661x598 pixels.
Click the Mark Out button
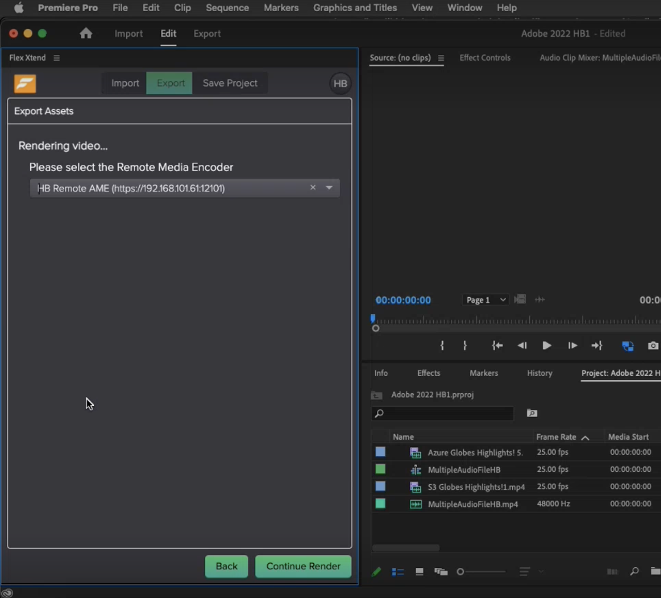tap(465, 345)
